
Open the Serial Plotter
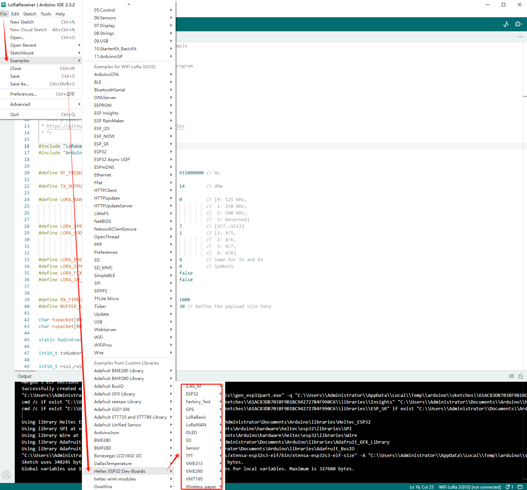tap(506, 24)
